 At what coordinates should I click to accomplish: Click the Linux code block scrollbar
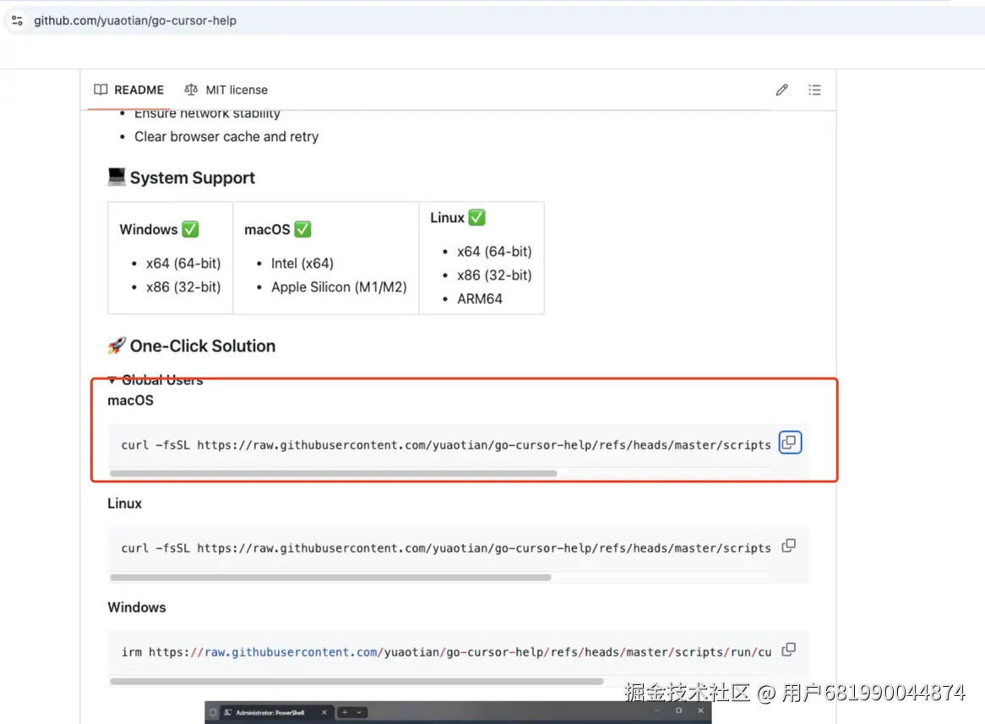pos(330,577)
